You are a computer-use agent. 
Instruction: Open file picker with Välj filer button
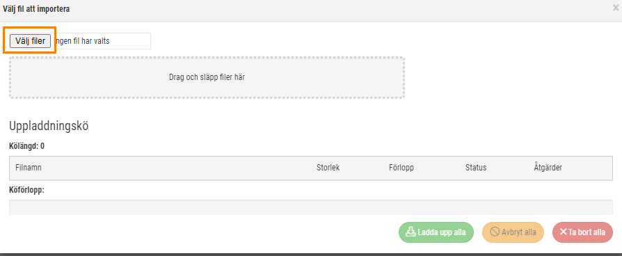[30, 41]
